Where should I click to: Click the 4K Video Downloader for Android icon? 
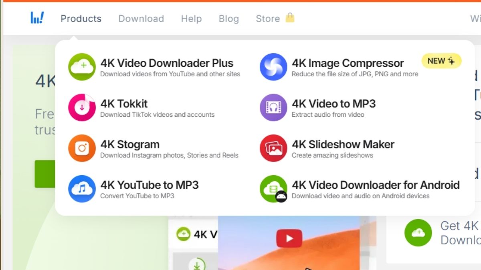point(273,189)
